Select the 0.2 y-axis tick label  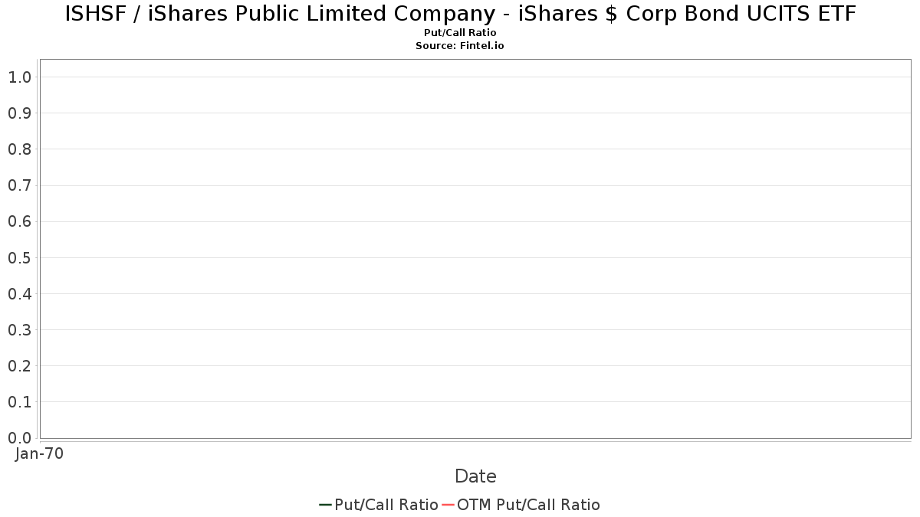19,366
